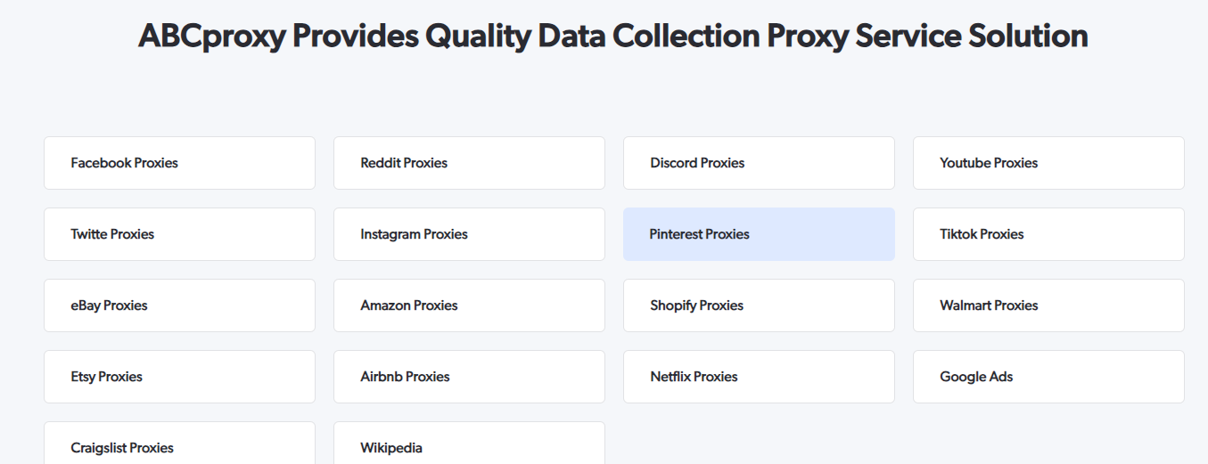Select Craigslist Proxies

179,445
